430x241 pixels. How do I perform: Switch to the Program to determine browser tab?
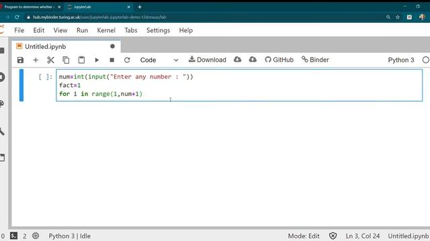pyautogui.click(x=29, y=7)
